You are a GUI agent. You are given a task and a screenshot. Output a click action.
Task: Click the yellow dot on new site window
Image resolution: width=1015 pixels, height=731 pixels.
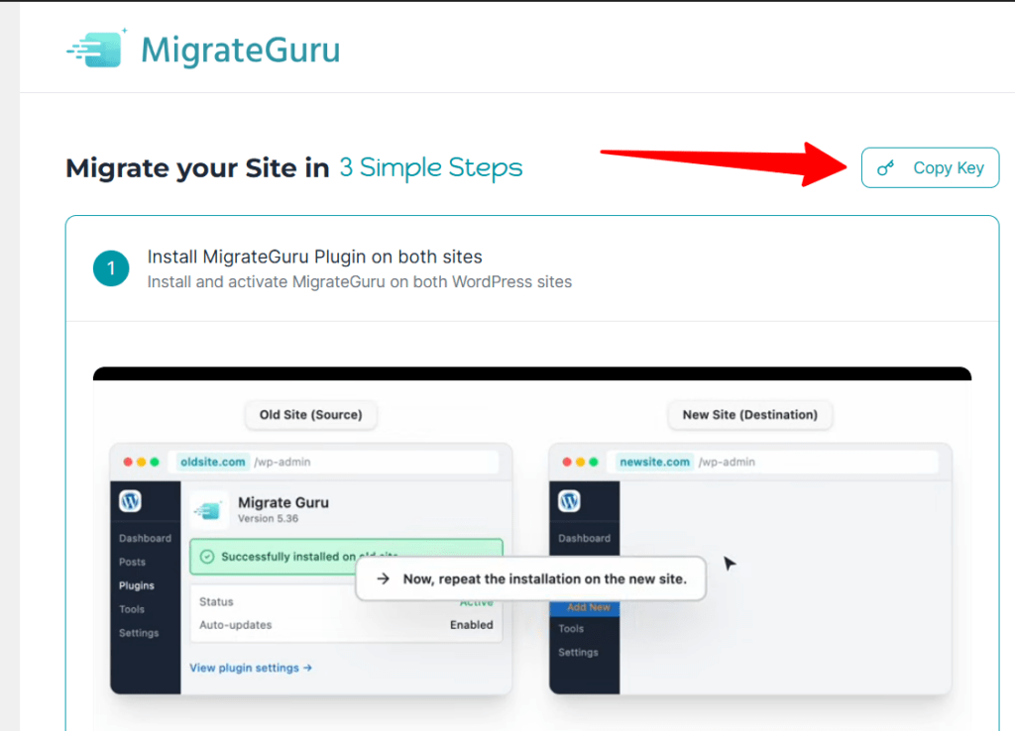tap(580, 462)
